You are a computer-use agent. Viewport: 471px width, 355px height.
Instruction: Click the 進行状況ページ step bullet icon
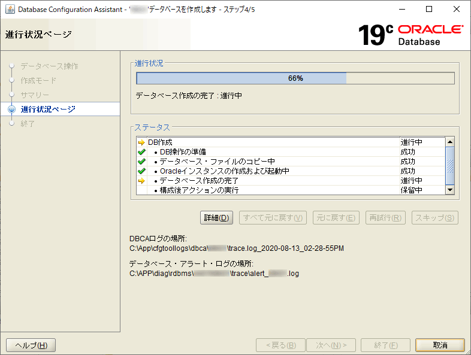(12, 109)
